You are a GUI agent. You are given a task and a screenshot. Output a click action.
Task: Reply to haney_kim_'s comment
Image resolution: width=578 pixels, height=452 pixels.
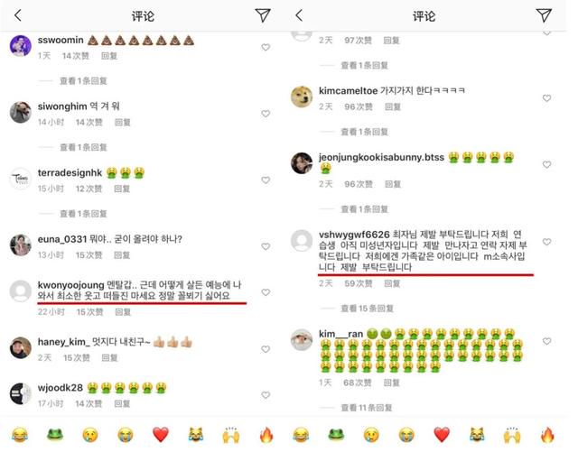(x=109, y=357)
